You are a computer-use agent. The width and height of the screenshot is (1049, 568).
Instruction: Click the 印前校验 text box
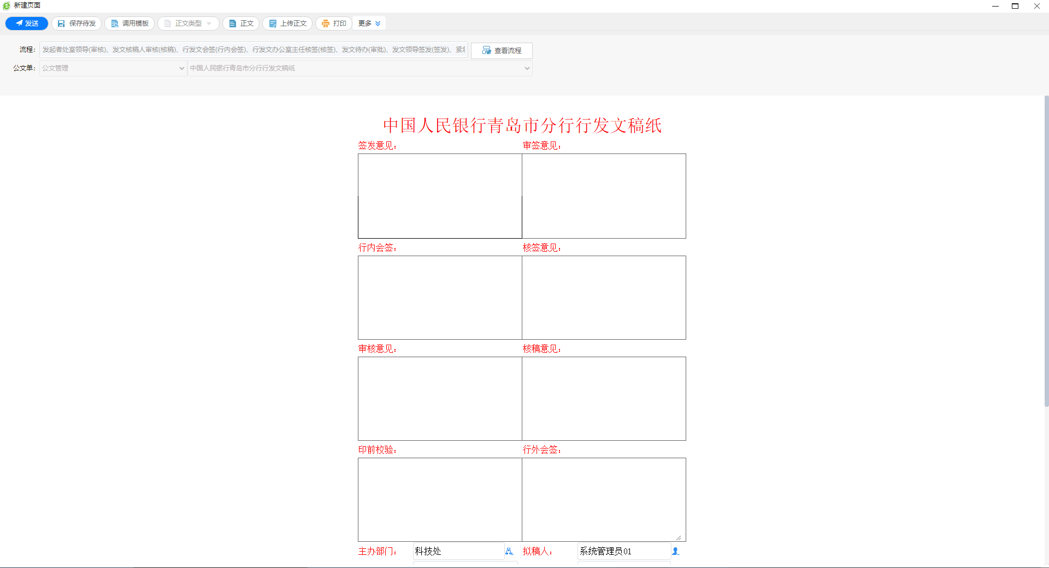pyautogui.click(x=440, y=500)
